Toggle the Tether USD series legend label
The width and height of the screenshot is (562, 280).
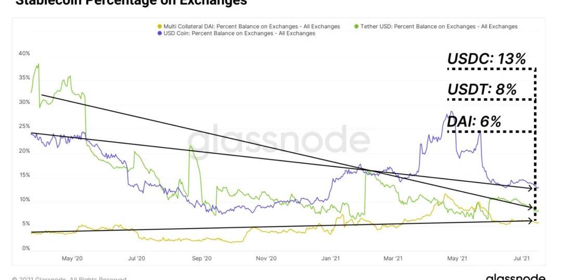(x=439, y=26)
